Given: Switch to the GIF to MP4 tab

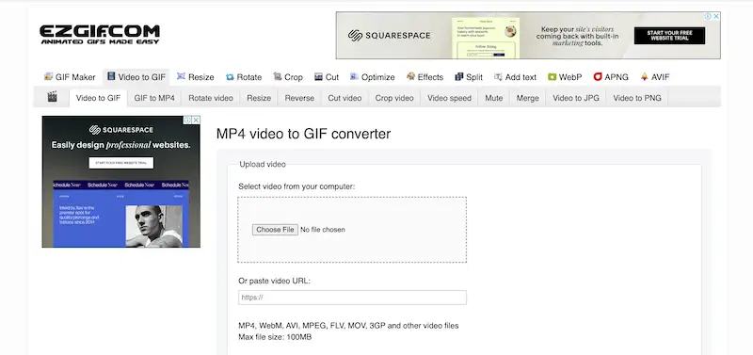Looking at the screenshot, I should pyautogui.click(x=154, y=98).
